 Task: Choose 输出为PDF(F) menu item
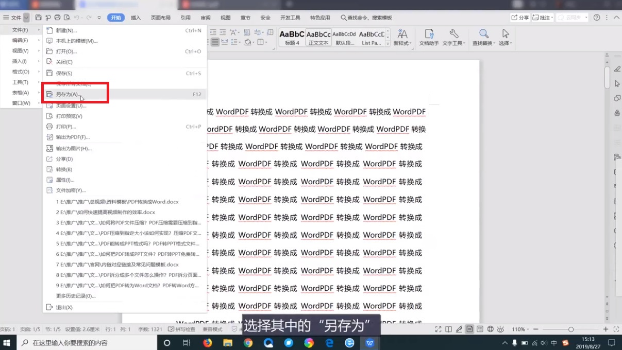click(125, 137)
